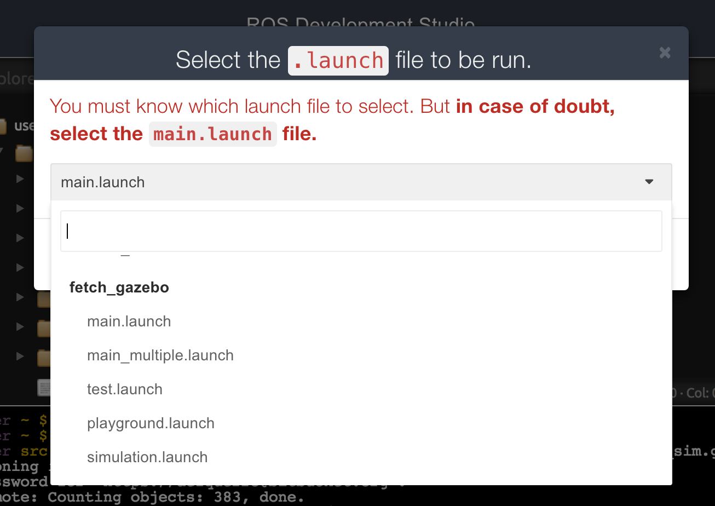This screenshot has width=715, height=506.
Task: Expand the topmost collapsed tree arrow
Action: click(20, 179)
